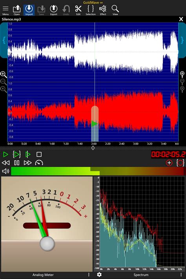Click the Undo arrow icon

click(66, 10)
